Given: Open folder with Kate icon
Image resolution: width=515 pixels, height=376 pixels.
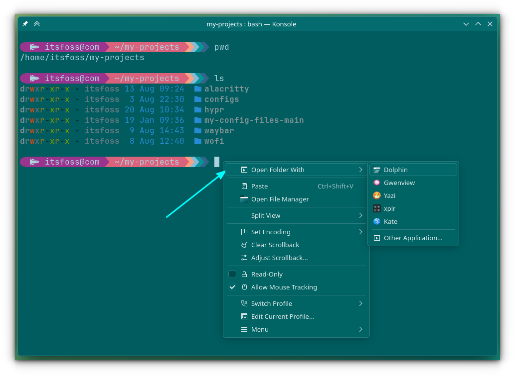Looking at the screenshot, I should [377, 222].
